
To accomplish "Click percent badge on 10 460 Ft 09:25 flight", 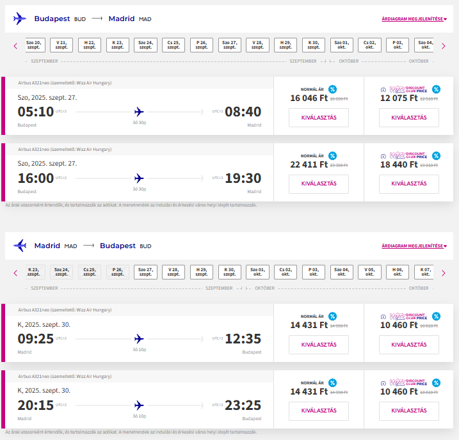I will tap(436, 316).
